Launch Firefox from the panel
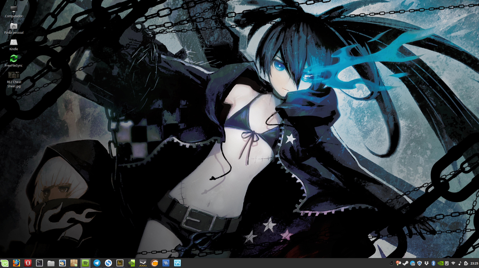Screen dimensions: 479x268 tap(16, 263)
